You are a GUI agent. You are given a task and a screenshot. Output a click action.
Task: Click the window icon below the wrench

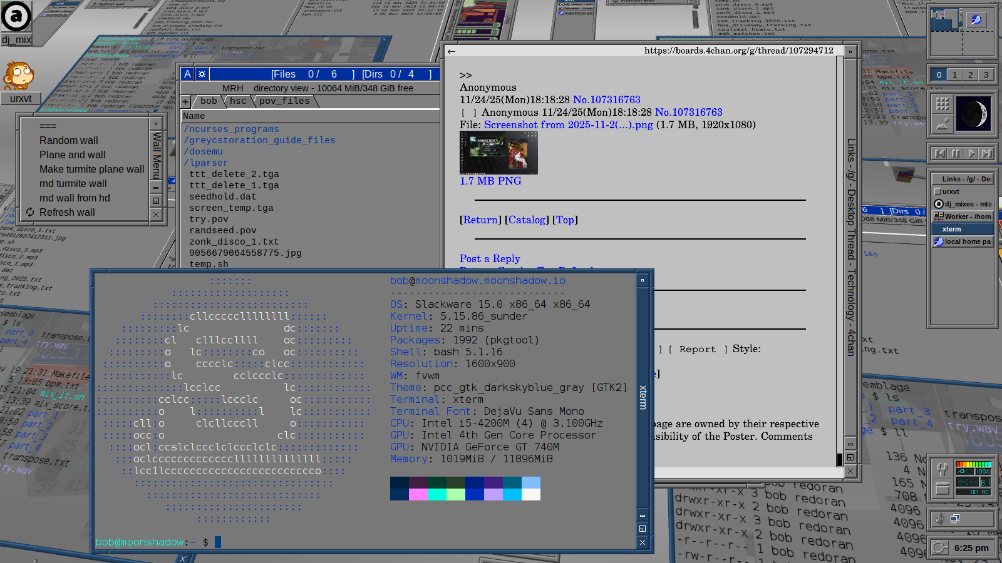pos(943,489)
